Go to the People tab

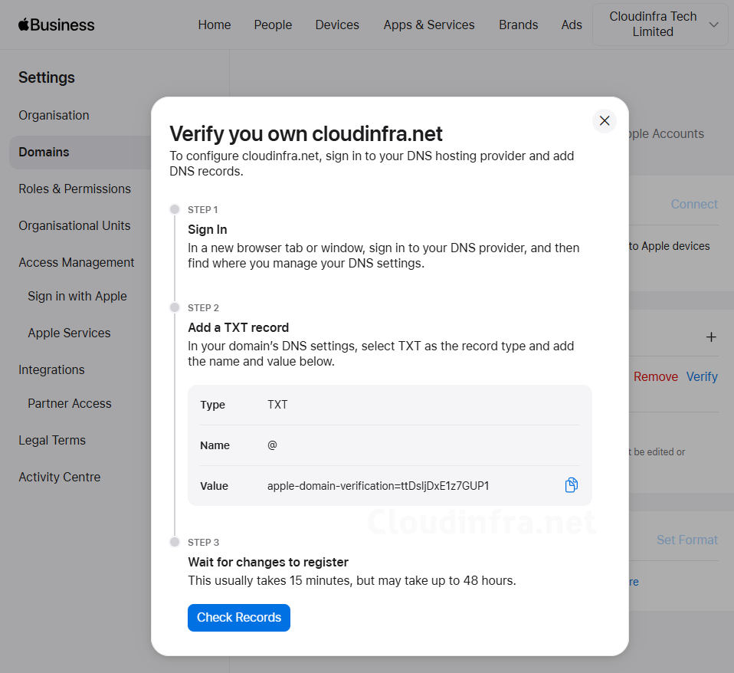(273, 25)
